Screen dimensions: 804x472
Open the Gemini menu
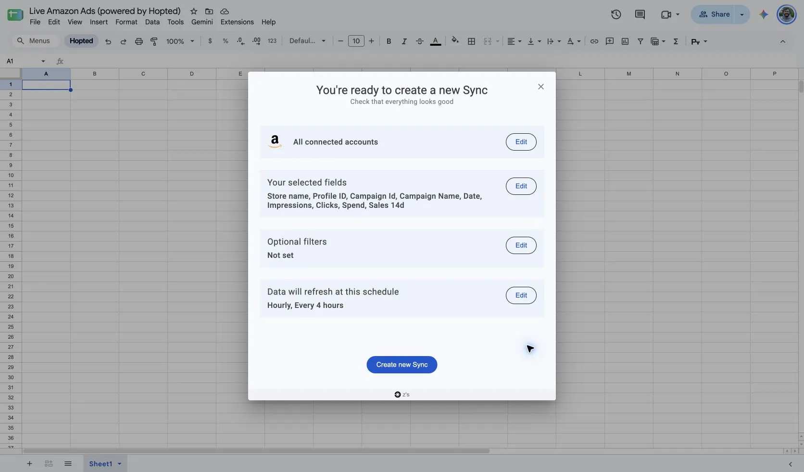coord(202,22)
